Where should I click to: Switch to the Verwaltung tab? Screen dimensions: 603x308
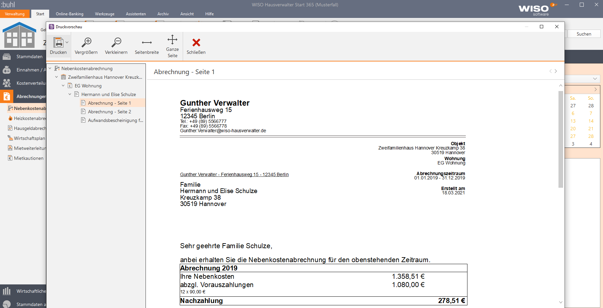pyautogui.click(x=15, y=14)
